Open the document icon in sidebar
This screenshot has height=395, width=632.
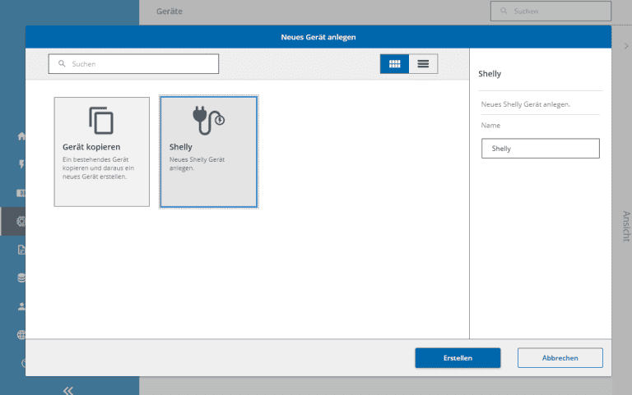point(21,250)
